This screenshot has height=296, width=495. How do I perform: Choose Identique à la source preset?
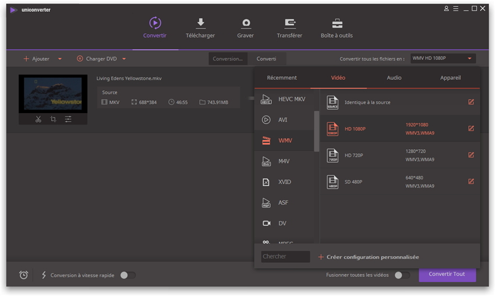coord(399,102)
